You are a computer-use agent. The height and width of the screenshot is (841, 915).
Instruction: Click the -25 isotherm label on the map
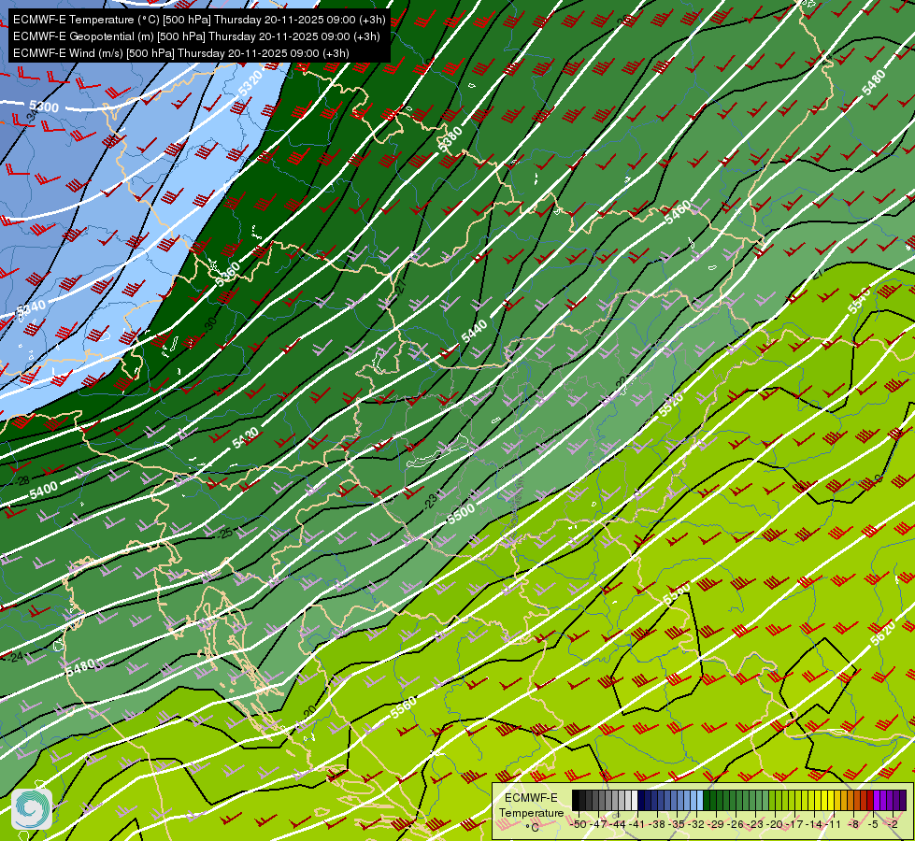[x=224, y=533]
